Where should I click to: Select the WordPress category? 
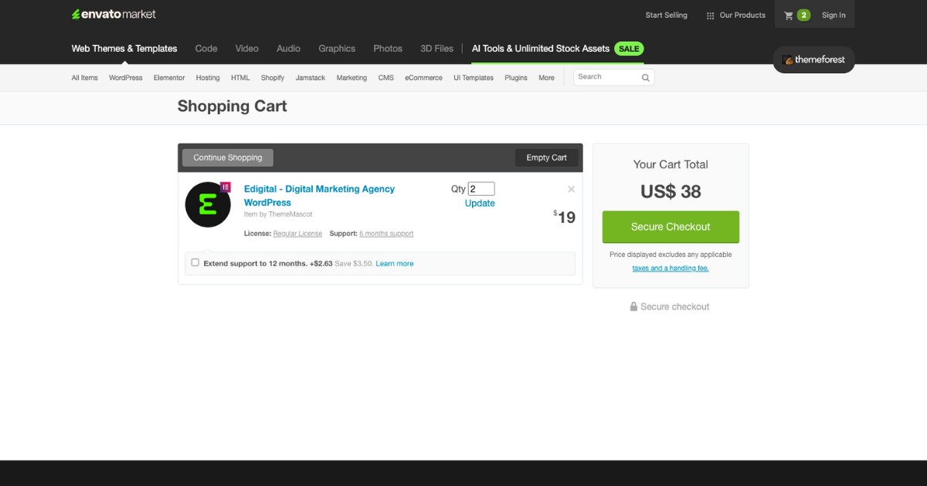(x=125, y=78)
